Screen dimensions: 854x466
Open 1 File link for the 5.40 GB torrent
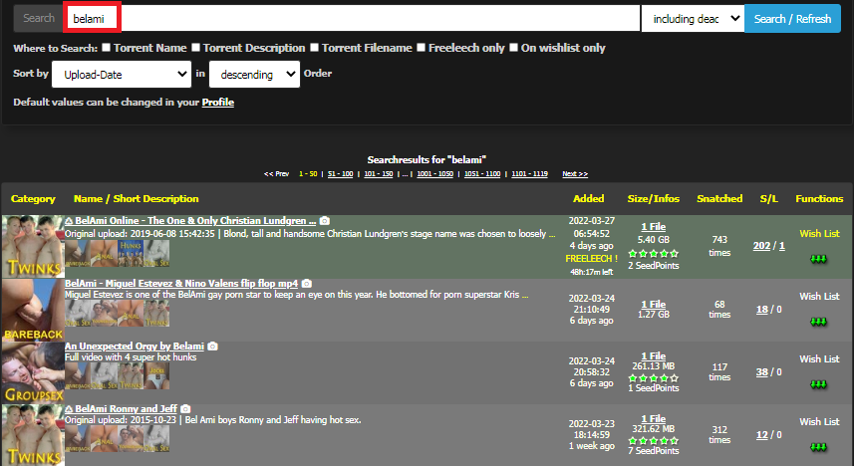coord(653,226)
